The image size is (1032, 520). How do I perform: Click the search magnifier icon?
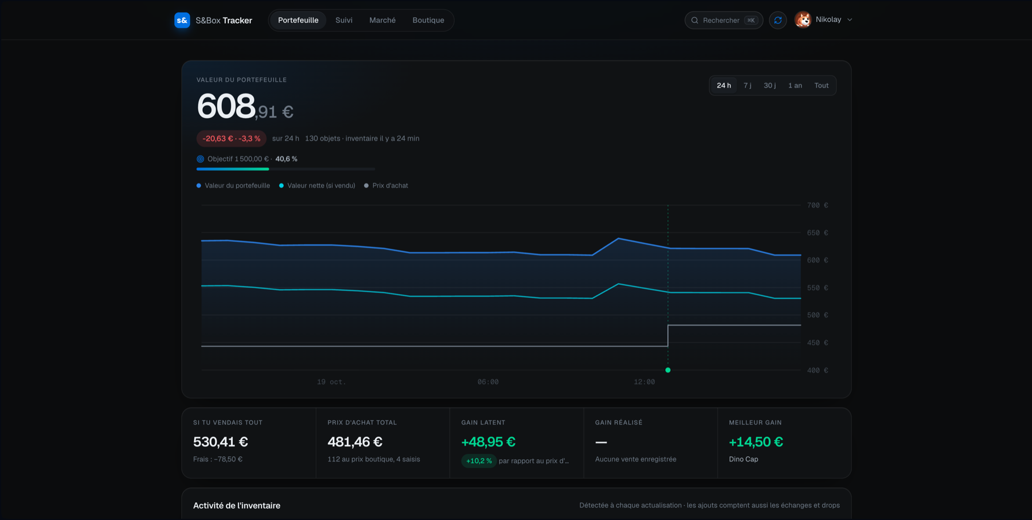(x=695, y=21)
